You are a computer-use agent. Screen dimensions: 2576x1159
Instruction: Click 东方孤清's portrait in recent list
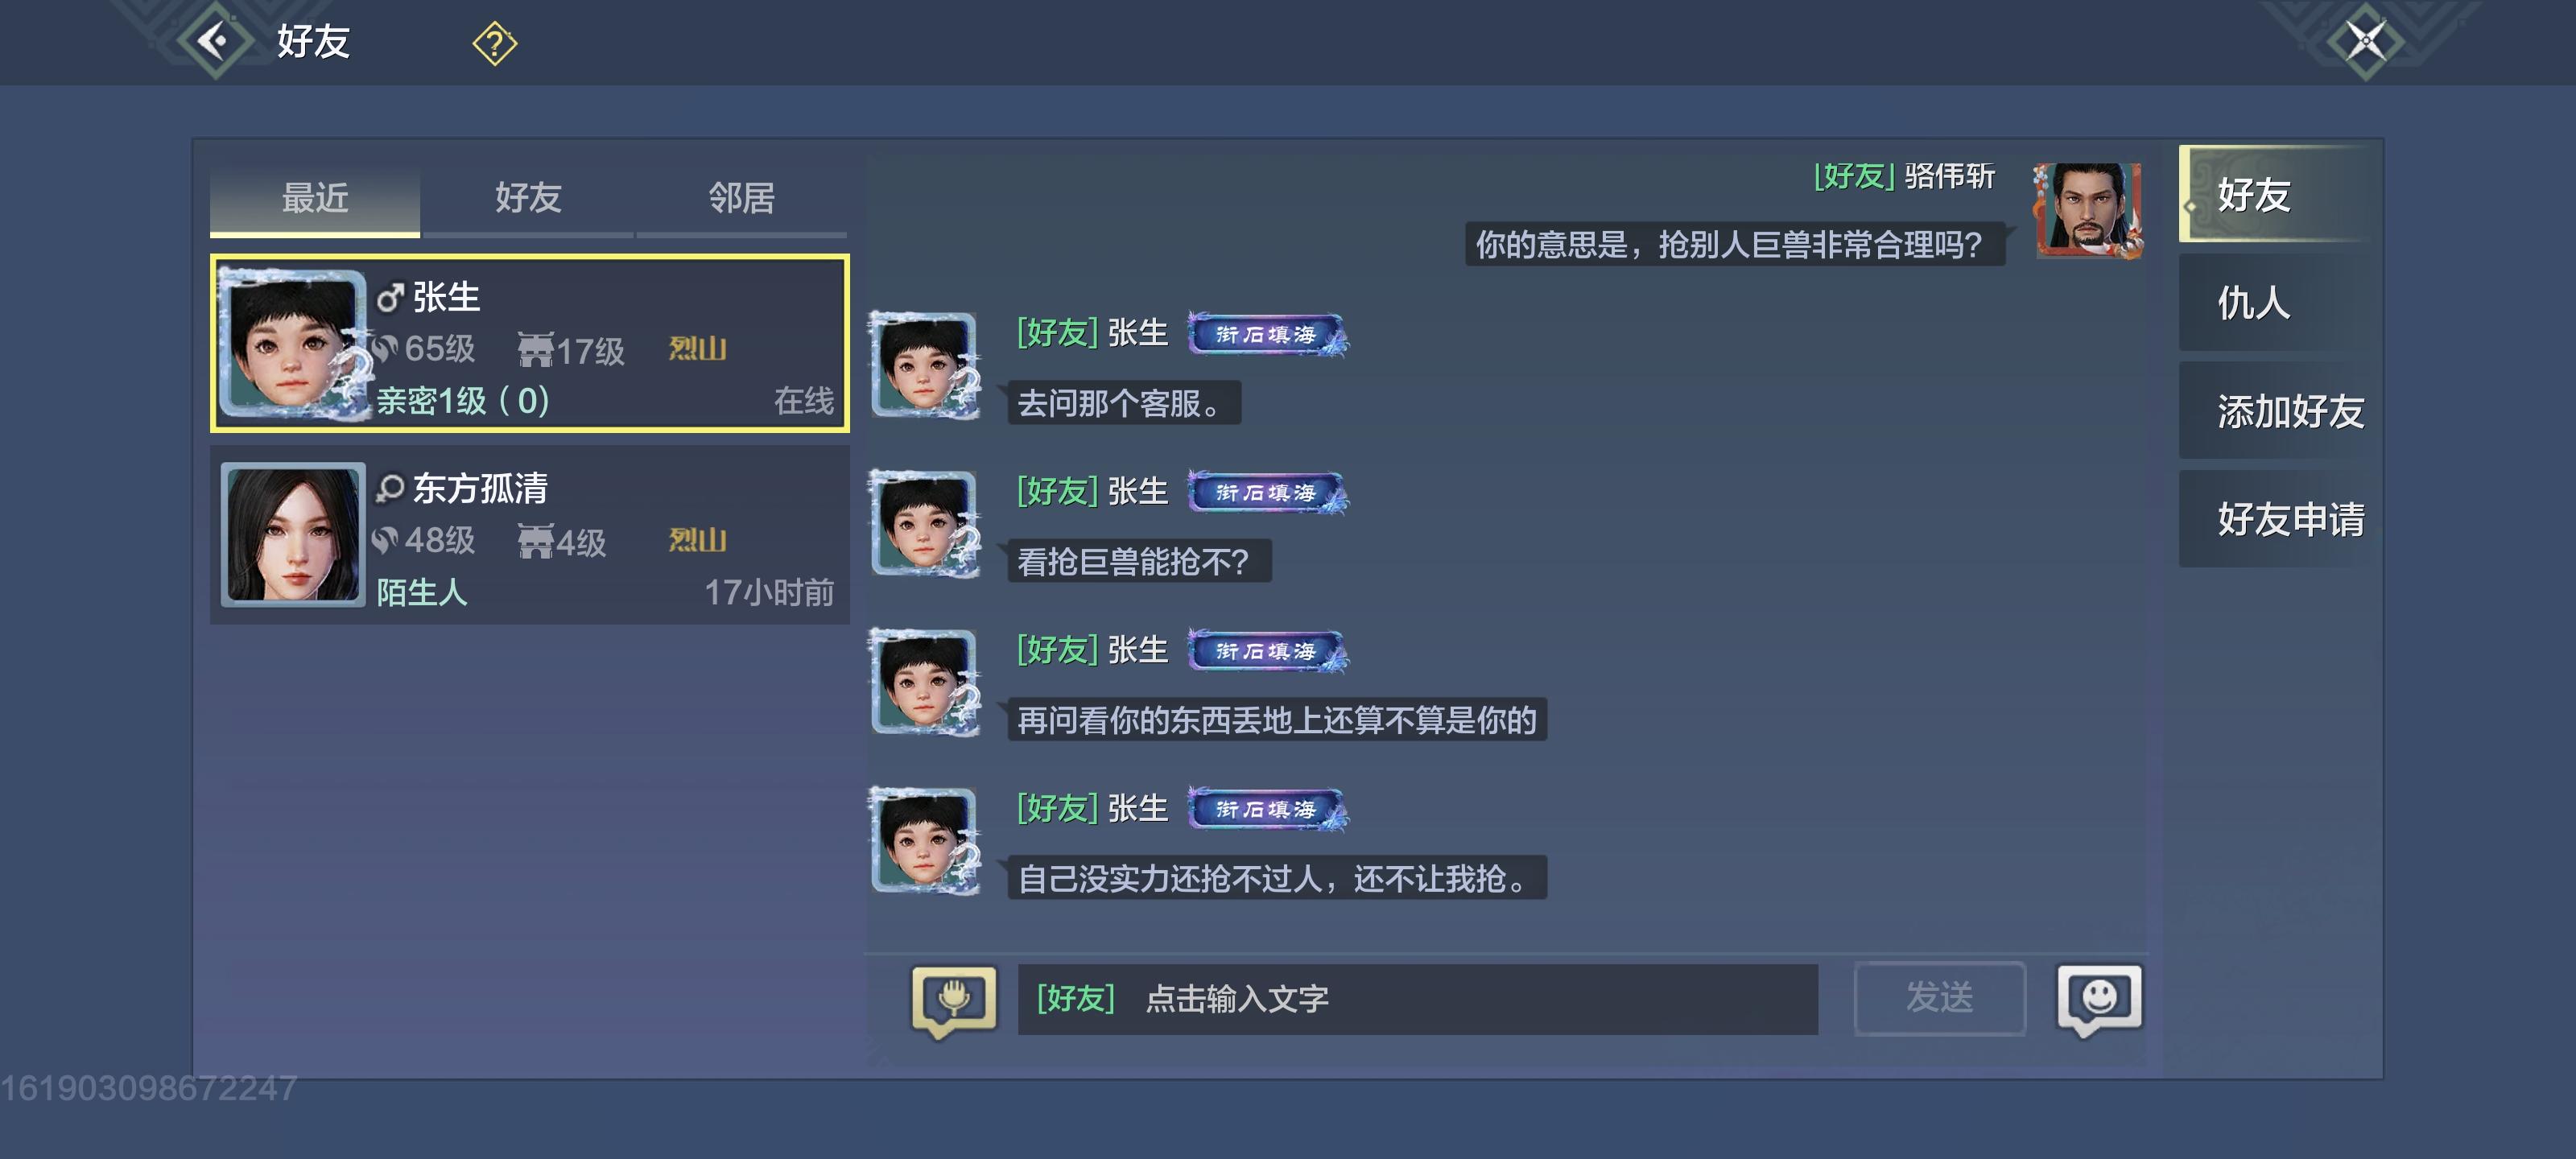292,534
